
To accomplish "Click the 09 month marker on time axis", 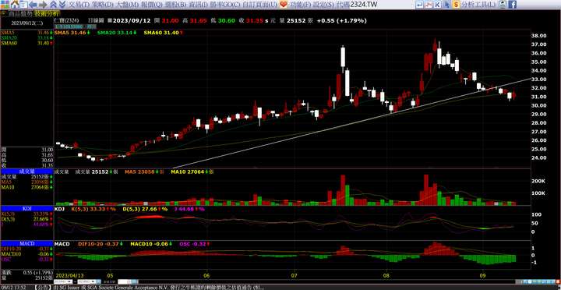I will point(482,275).
